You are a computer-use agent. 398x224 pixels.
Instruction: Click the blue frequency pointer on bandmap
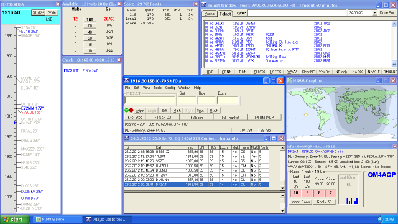[x=15, y=123]
